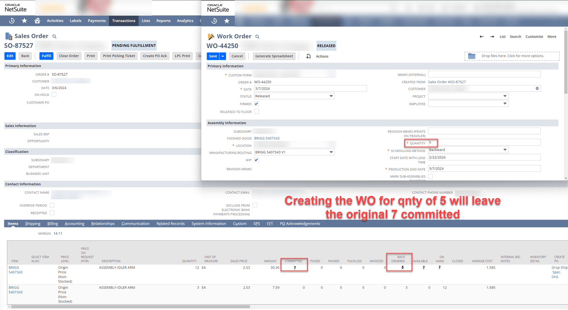Toggle the Firmed checkbox
Image resolution: width=568 pixels, height=310 pixels.
(257, 104)
